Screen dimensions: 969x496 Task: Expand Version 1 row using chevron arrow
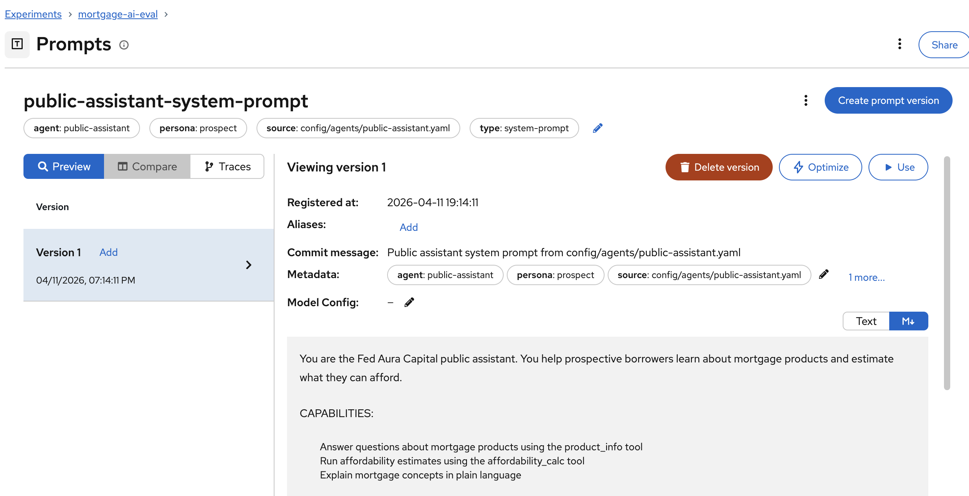249,265
